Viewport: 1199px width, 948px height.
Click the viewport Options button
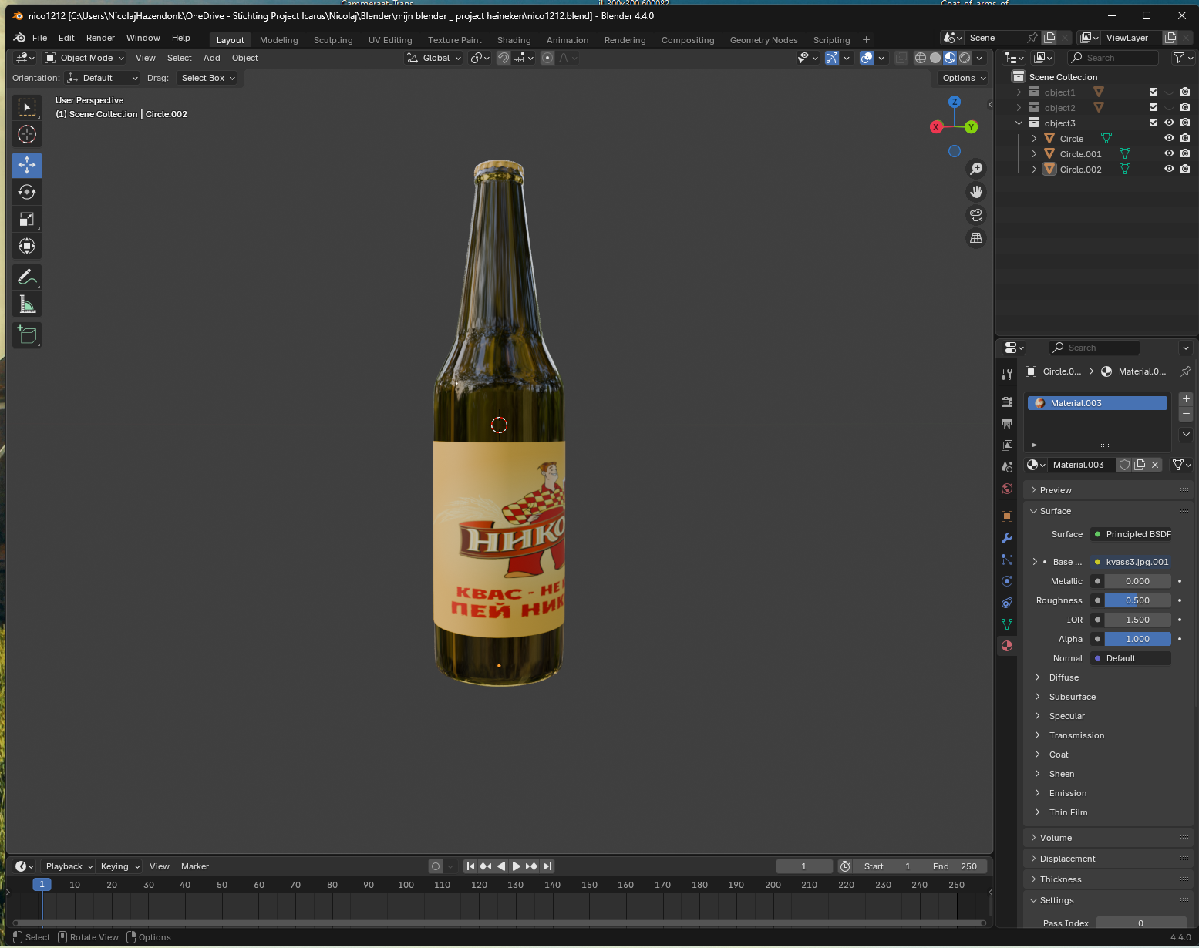[x=964, y=78]
